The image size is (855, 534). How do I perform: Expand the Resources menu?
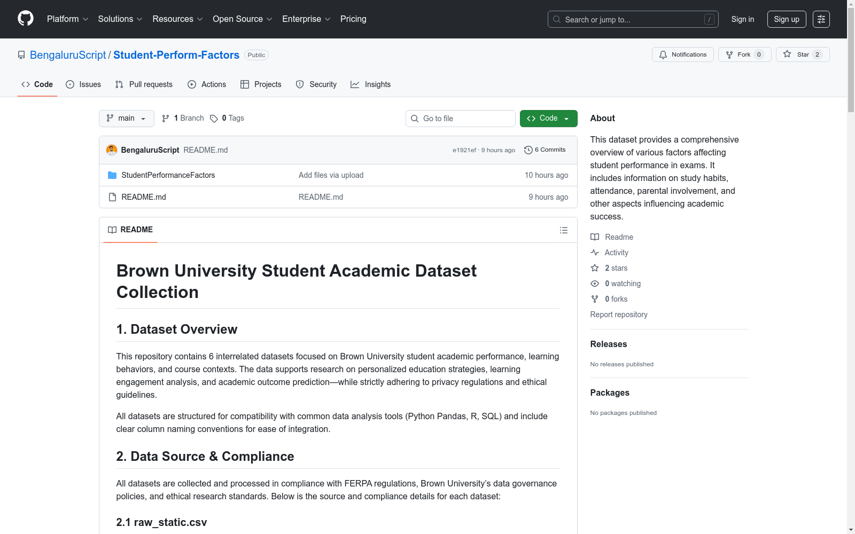177,19
